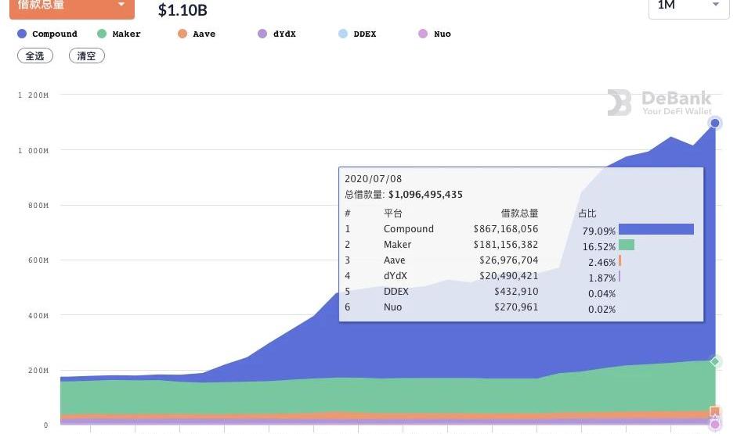Viewport: 737px width, 434px height.
Task: Open the orange 借款总量 metric dropdown
Action: (x=72, y=9)
